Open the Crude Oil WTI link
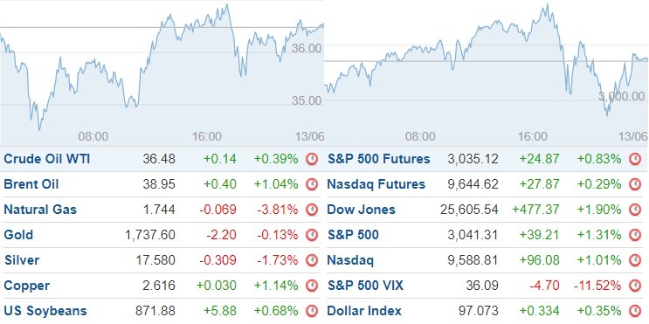The image size is (649, 324). (x=47, y=159)
